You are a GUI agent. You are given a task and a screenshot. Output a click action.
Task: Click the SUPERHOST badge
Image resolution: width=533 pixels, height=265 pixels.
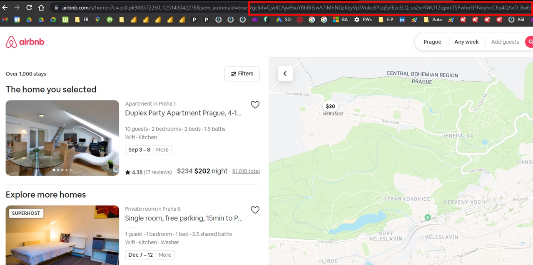point(26,213)
